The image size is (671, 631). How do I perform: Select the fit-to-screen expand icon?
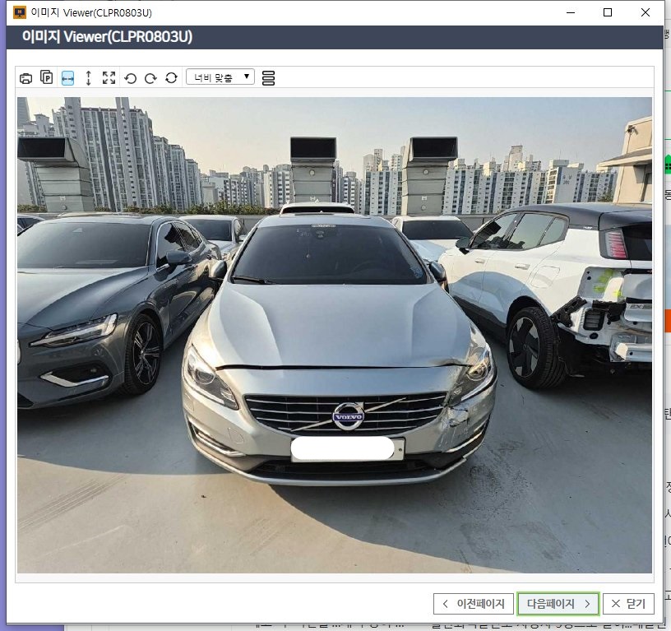click(x=109, y=78)
